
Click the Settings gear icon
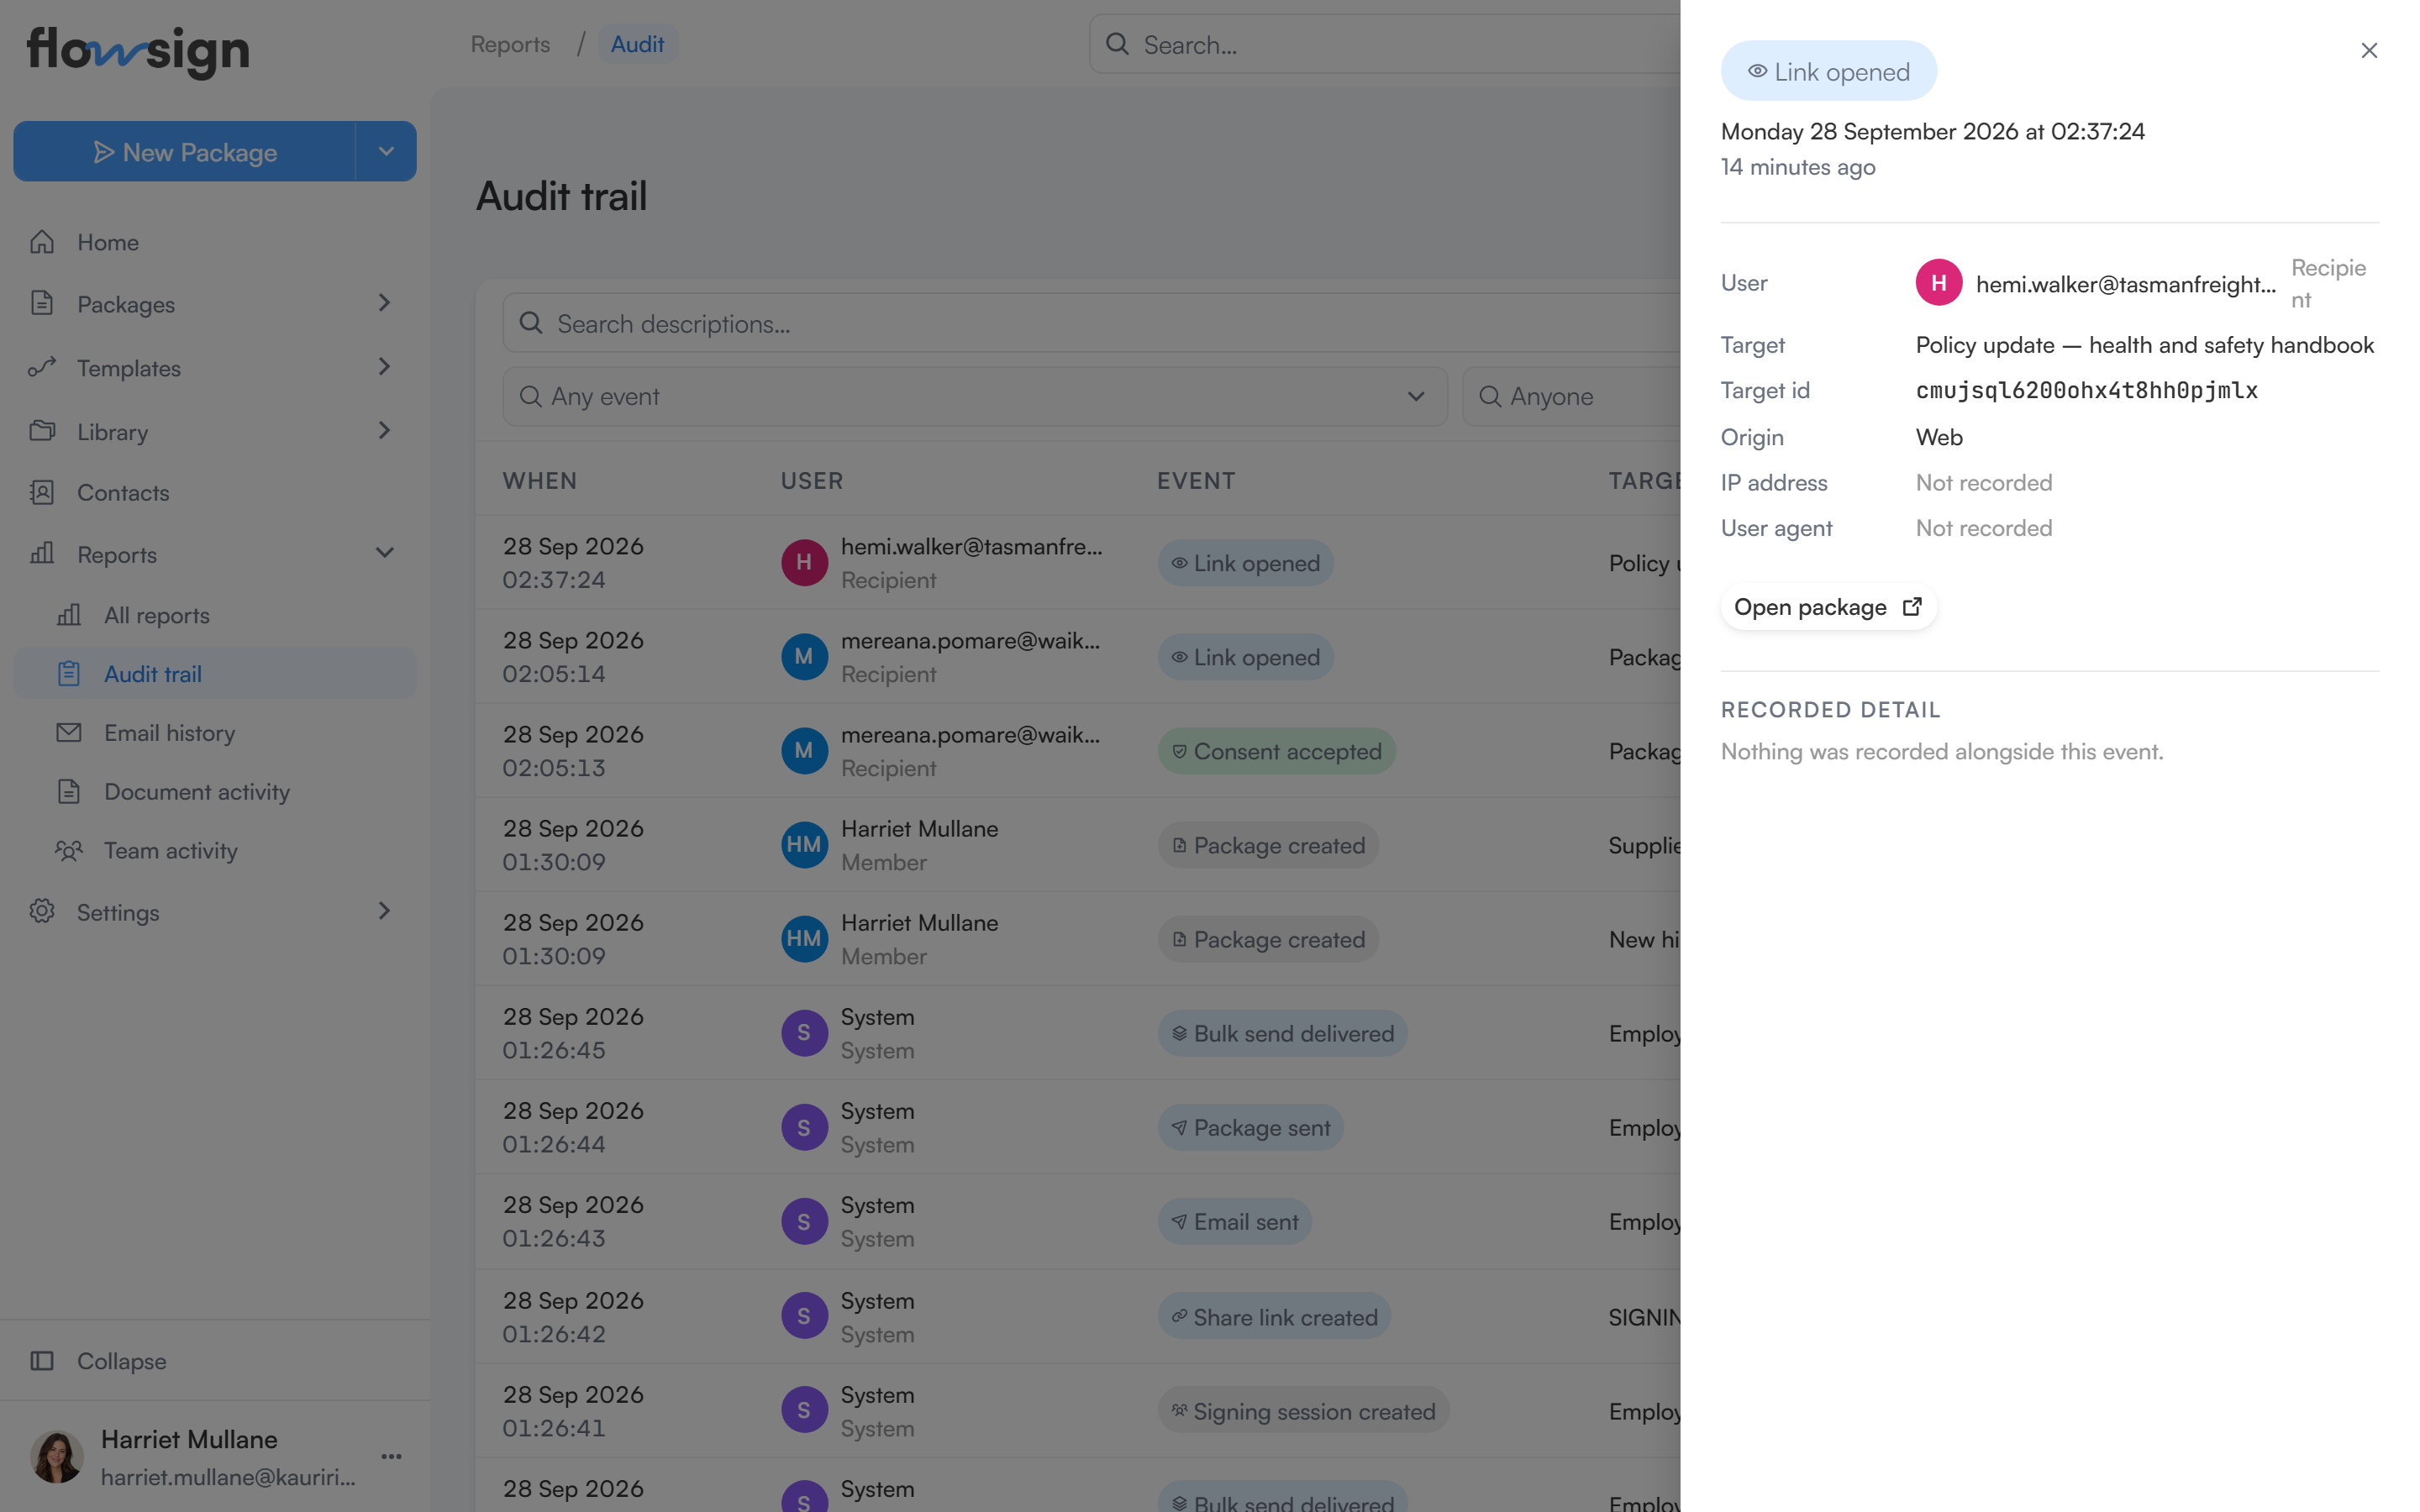[42, 911]
